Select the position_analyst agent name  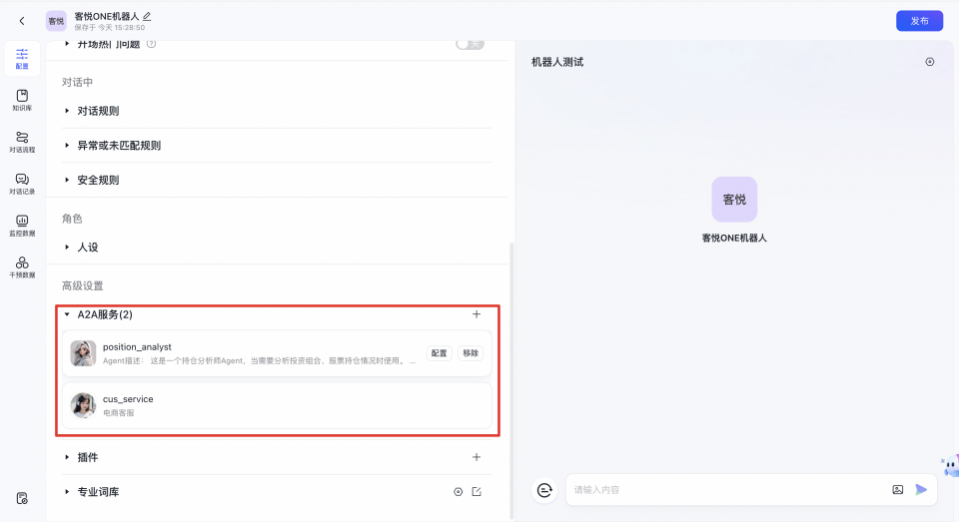pyautogui.click(x=137, y=346)
